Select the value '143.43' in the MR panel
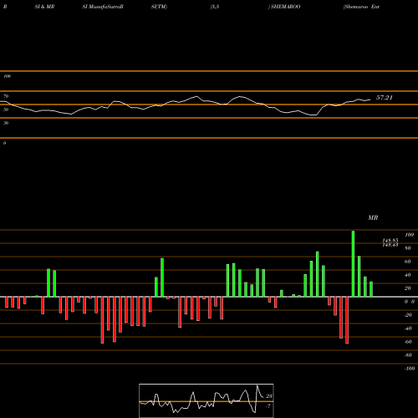Screen dimensions: 418x418 coord(390,245)
